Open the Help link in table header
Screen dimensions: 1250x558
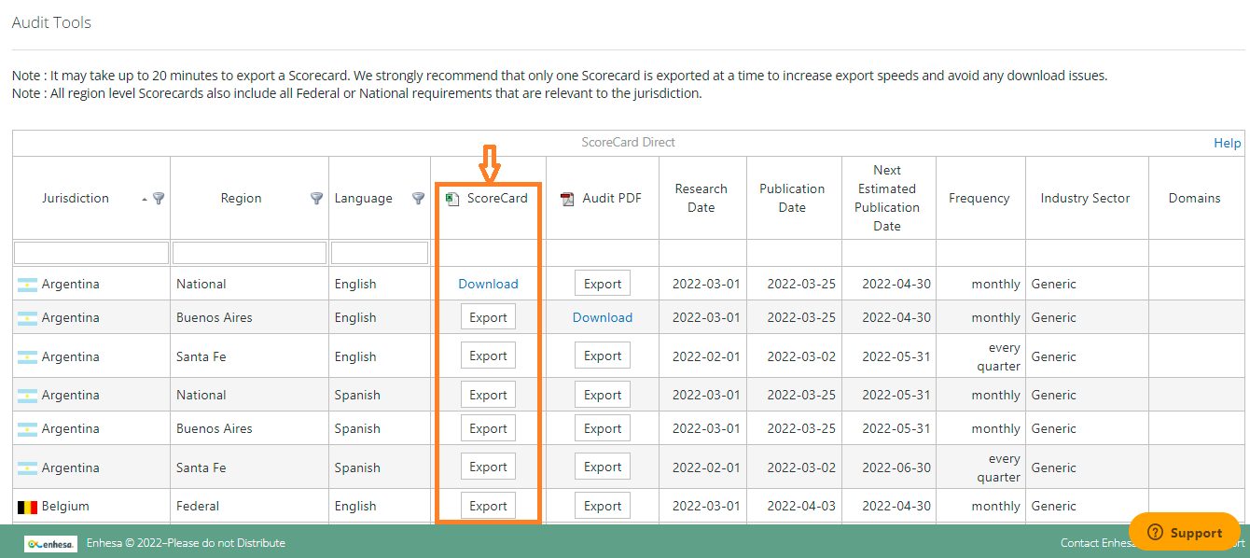(x=1227, y=143)
